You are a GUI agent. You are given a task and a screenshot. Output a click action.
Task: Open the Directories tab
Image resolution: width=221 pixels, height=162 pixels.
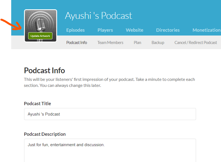(168, 30)
